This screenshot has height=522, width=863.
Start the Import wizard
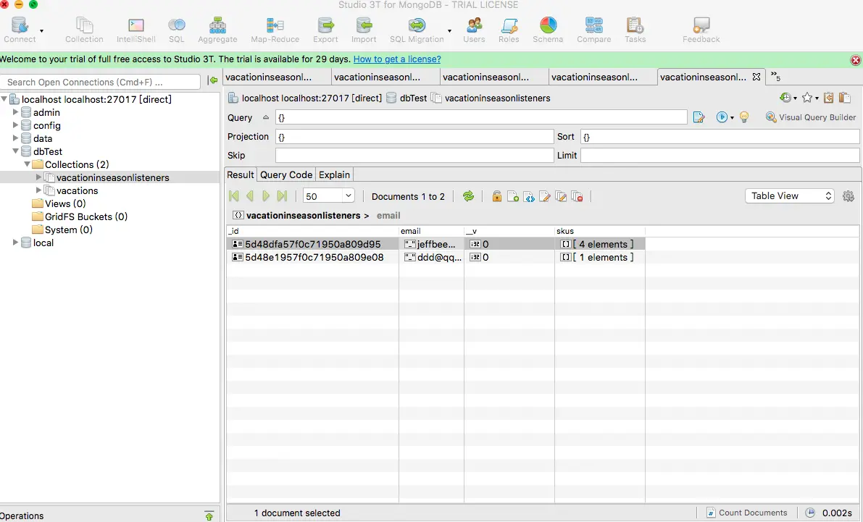(364, 30)
